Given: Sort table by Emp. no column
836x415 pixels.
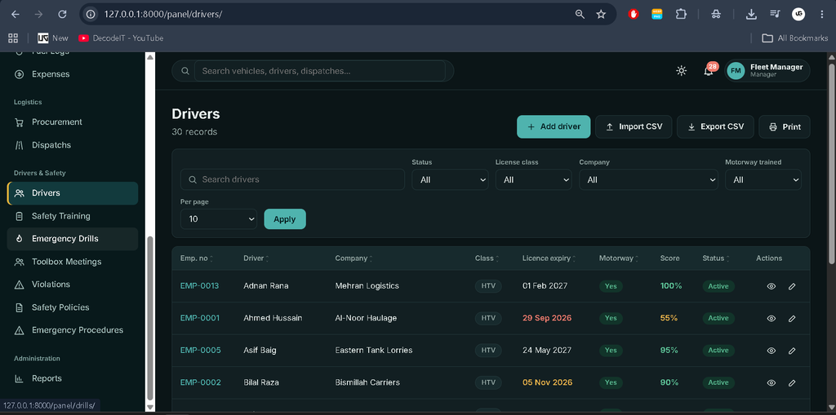Looking at the screenshot, I should [x=197, y=258].
